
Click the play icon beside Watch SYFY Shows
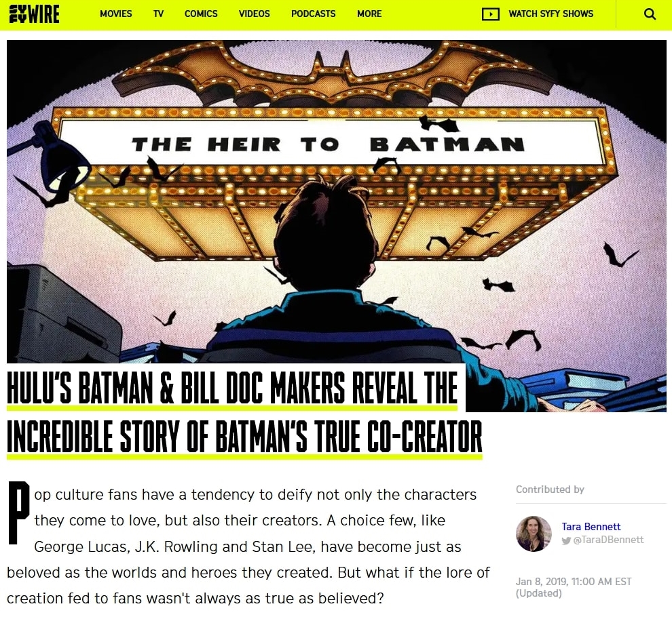(490, 14)
